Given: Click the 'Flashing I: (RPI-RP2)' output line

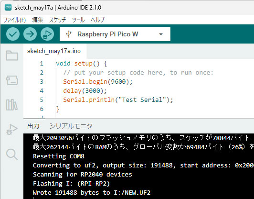Looking at the screenshot, I should [72, 183].
